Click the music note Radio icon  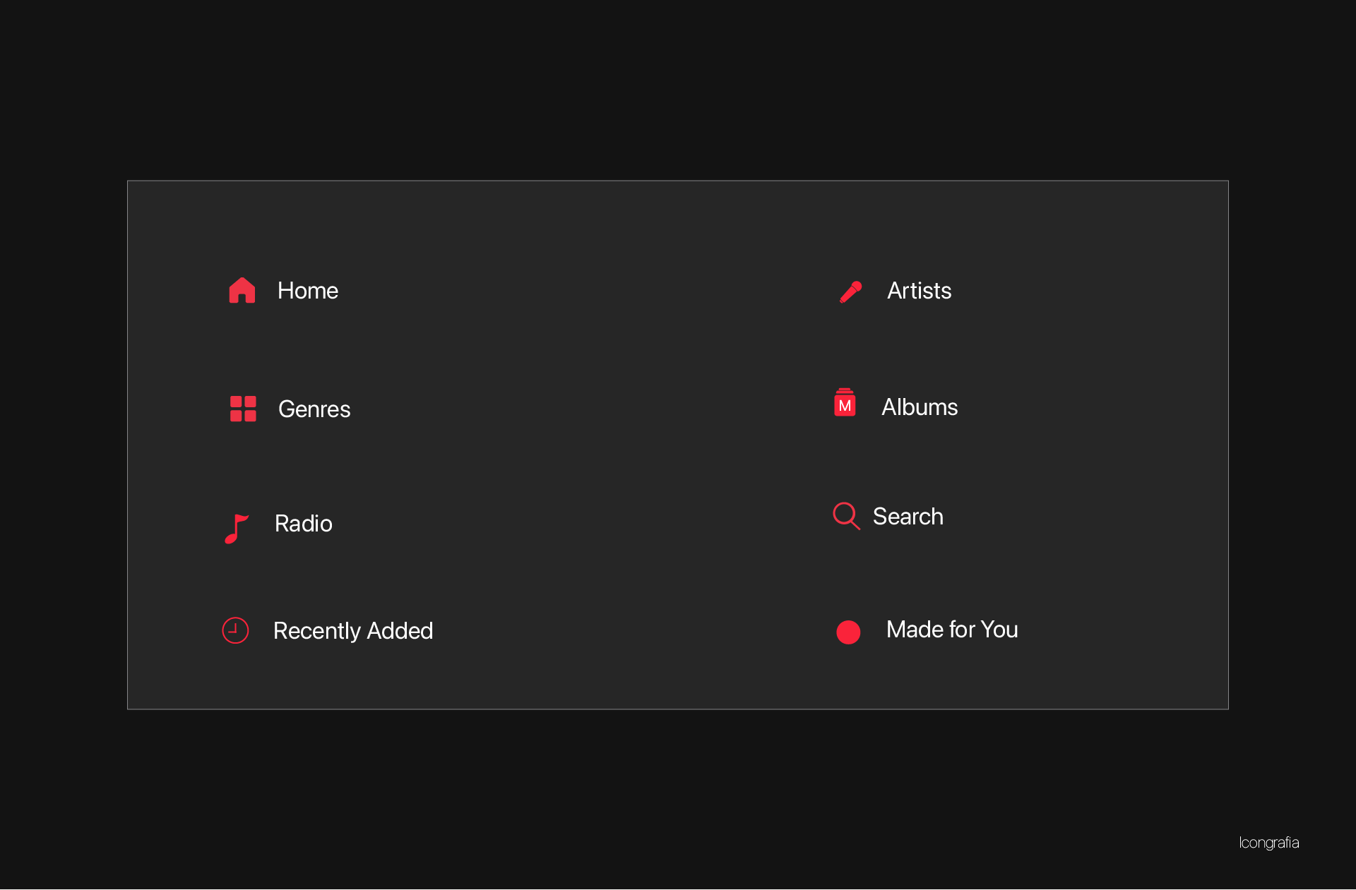pyautogui.click(x=236, y=529)
